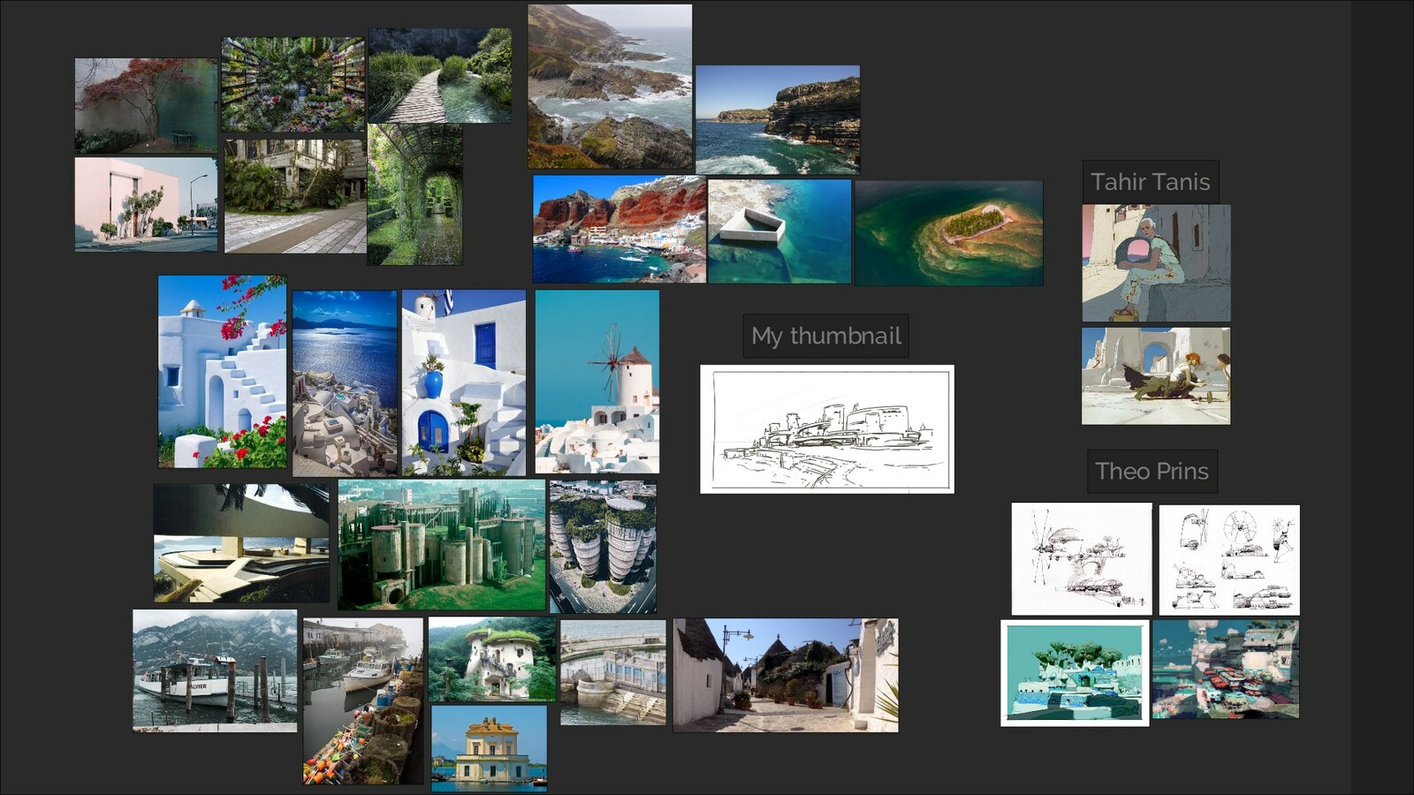Select the rocky misty coastline photo

610,87
